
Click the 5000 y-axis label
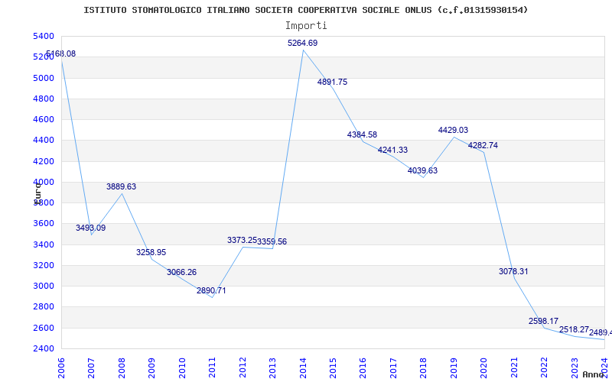point(44,78)
